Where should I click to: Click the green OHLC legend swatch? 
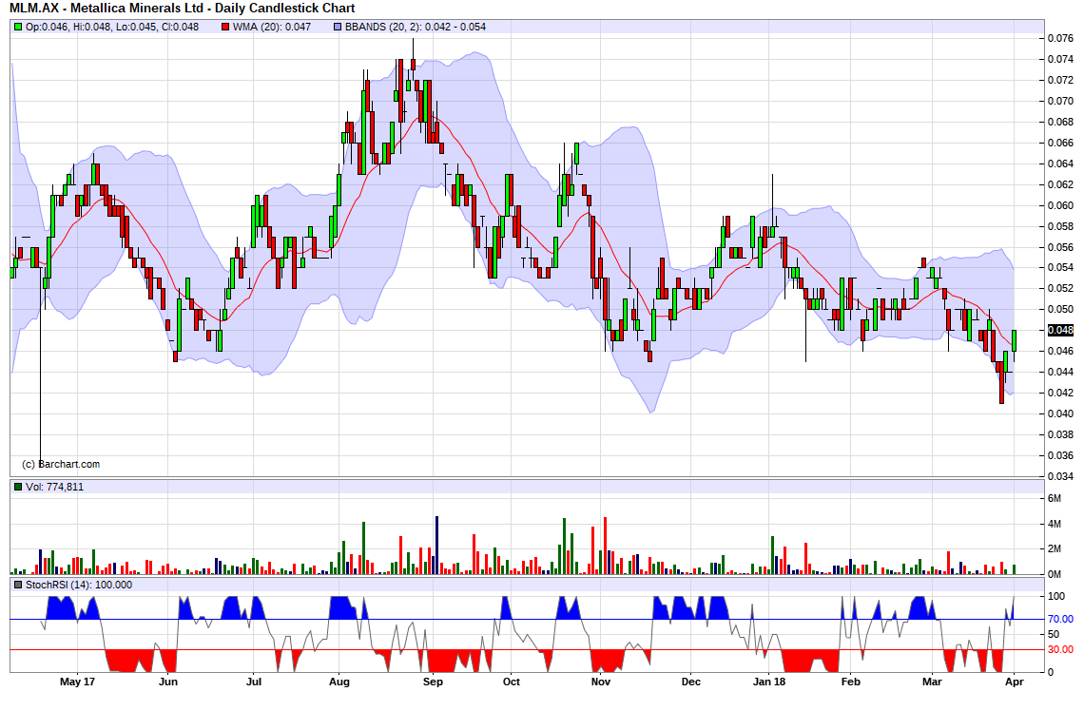point(18,27)
